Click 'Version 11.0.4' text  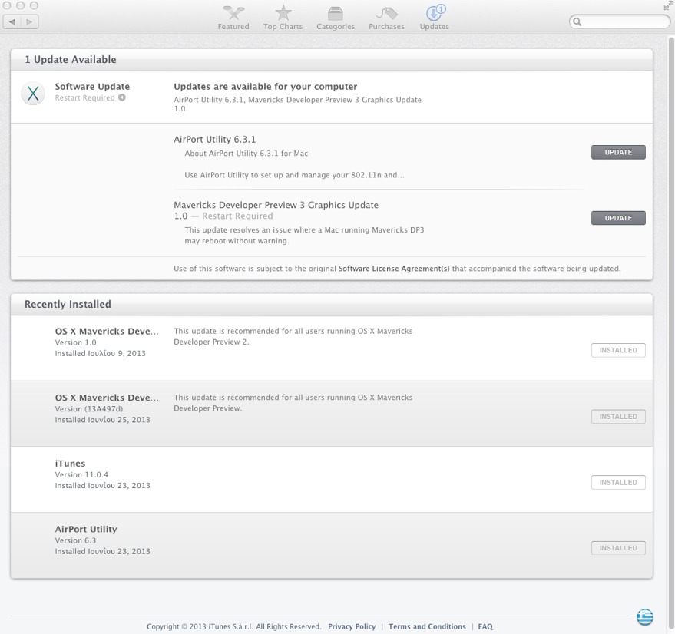point(81,475)
